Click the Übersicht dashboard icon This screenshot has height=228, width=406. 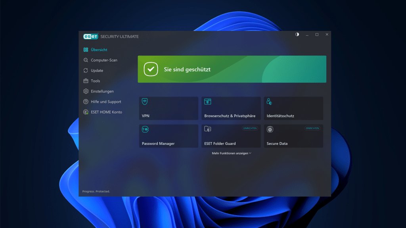pos(86,49)
